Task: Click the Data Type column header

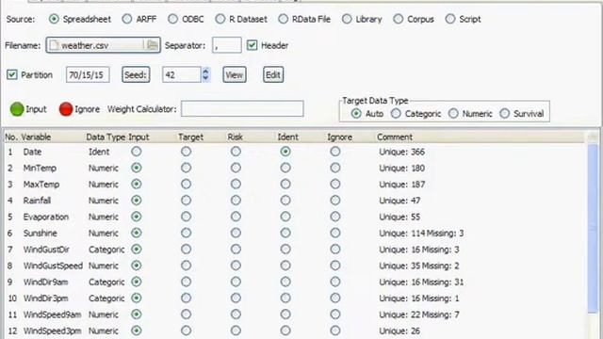Action: (x=106, y=137)
